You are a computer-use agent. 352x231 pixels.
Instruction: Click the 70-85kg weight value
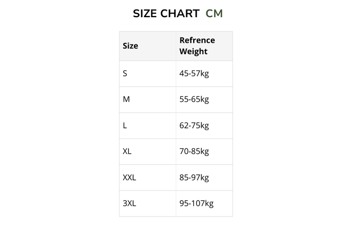(194, 152)
